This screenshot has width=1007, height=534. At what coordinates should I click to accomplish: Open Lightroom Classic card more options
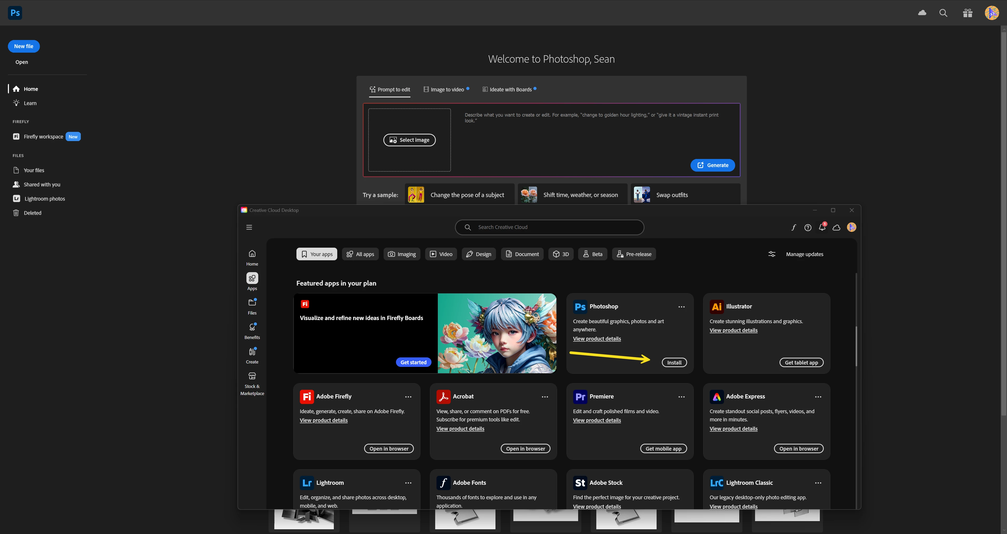[x=818, y=483]
